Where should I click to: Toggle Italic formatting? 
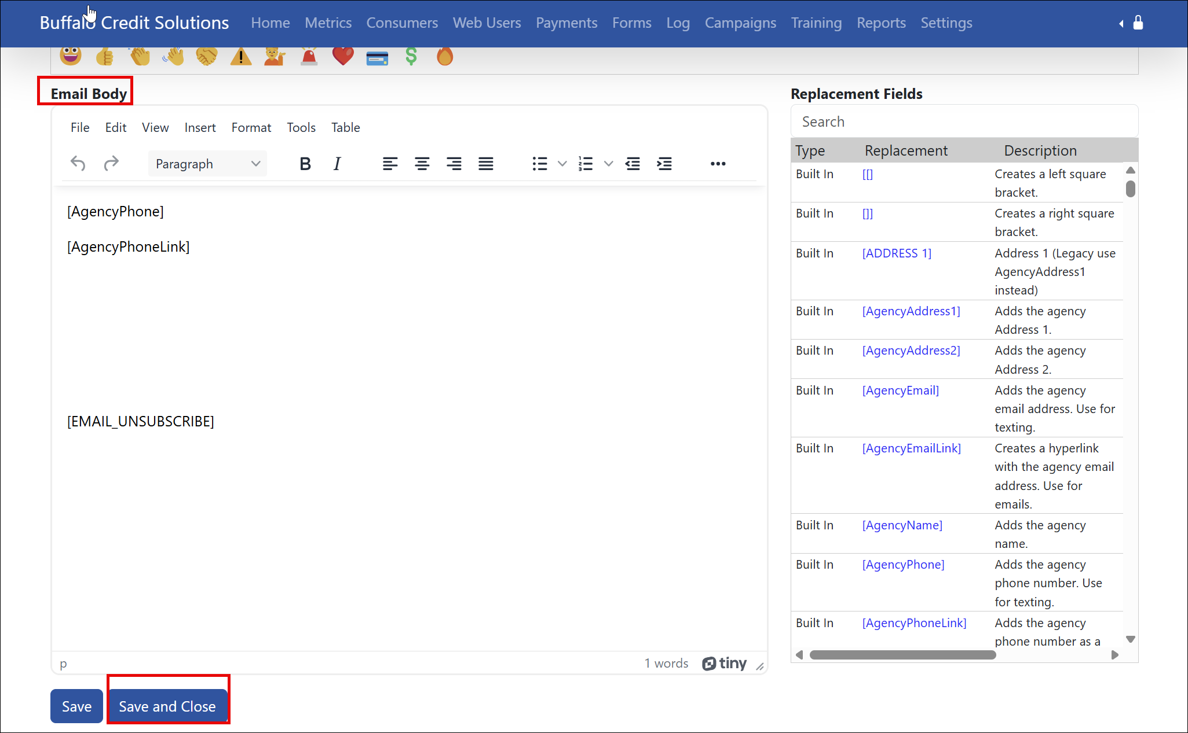tap(337, 164)
